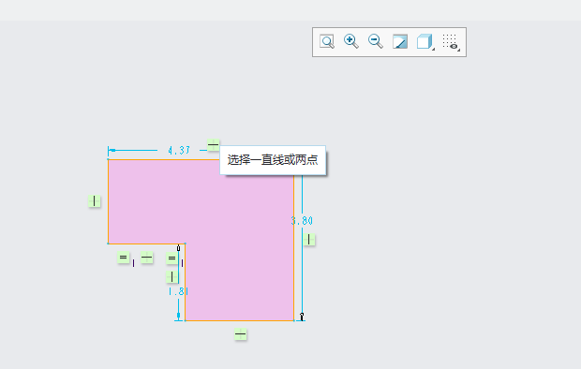
Task: Select the 1.81 dimension value
Action: (x=178, y=291)
